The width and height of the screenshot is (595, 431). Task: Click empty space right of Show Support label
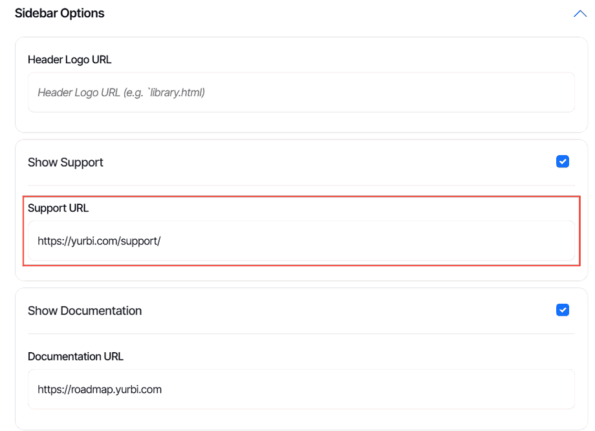click(323, 162)
